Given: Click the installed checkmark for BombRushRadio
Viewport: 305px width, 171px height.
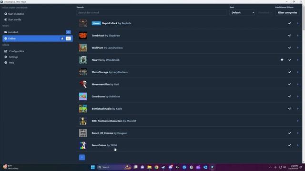Looking at the screenshot, I should tap(289, 109).
